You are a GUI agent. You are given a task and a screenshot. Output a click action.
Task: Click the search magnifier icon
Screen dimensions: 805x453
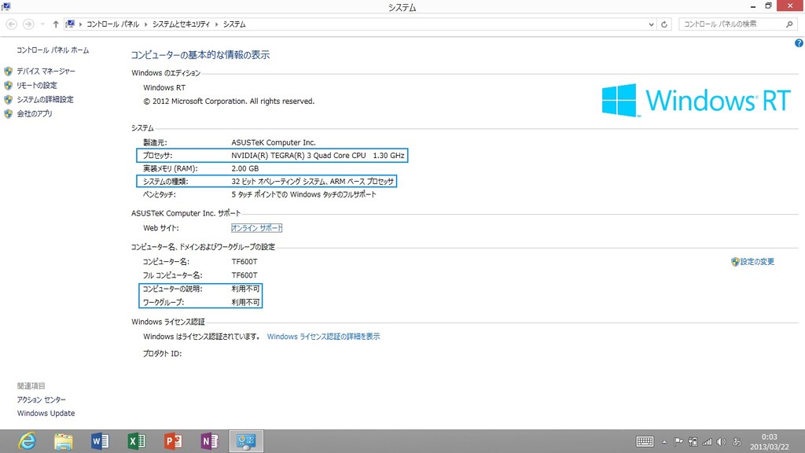click(x=789, y=24)
